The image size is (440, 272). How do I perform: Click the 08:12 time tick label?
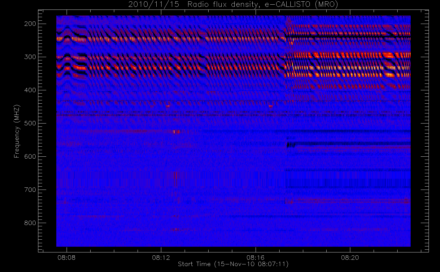click(x=161, y=257)
